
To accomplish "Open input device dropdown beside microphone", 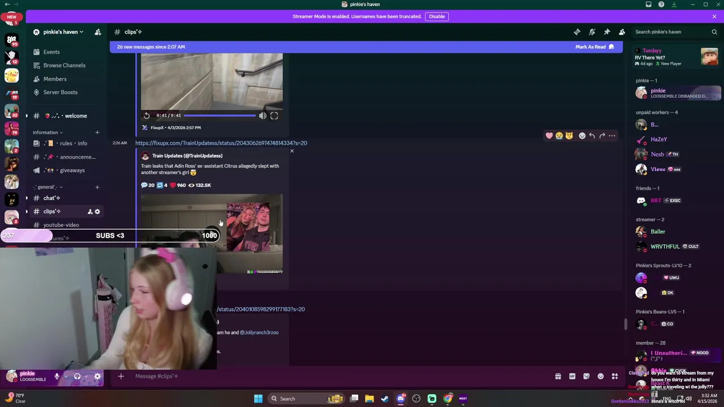I will tap(66, 376).
